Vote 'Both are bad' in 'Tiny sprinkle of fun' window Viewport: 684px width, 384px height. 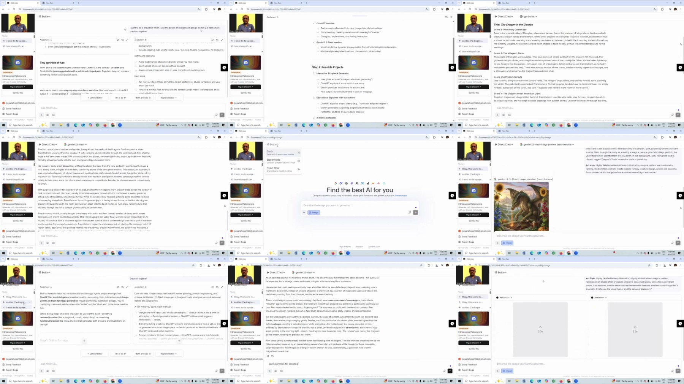pyautogui.click(x=143, y=98)
